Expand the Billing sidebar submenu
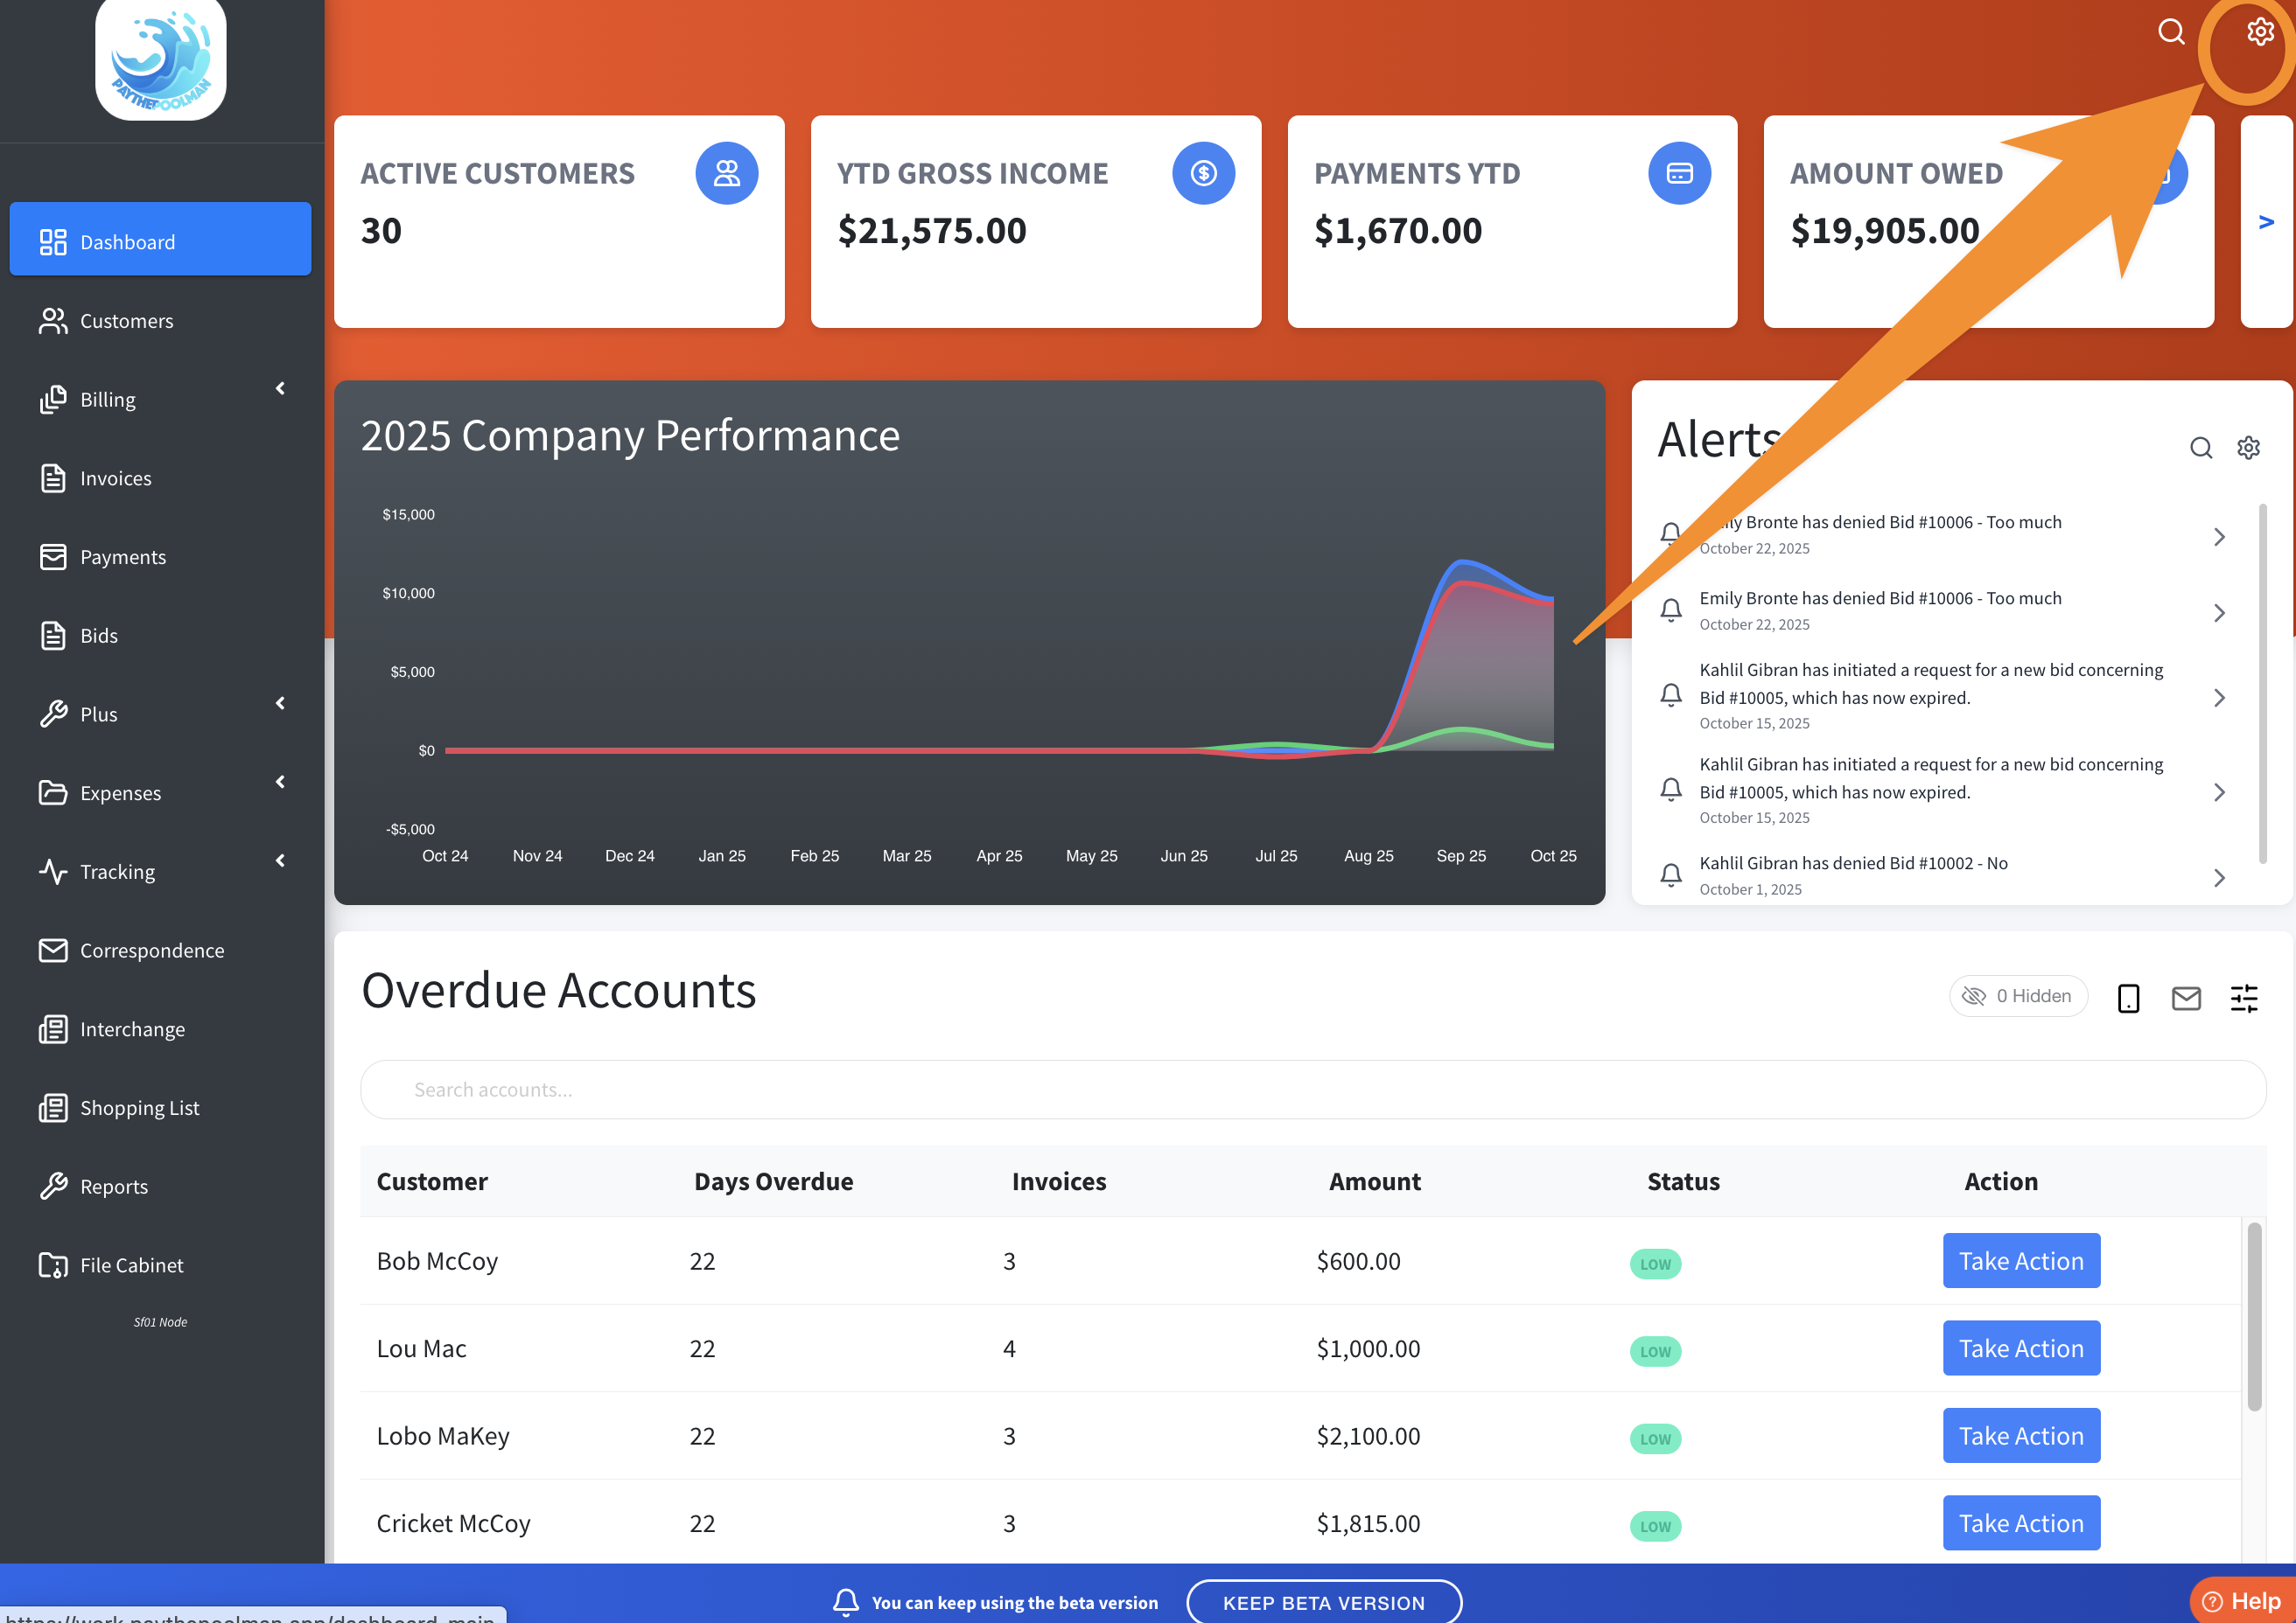 pos(280,389)
